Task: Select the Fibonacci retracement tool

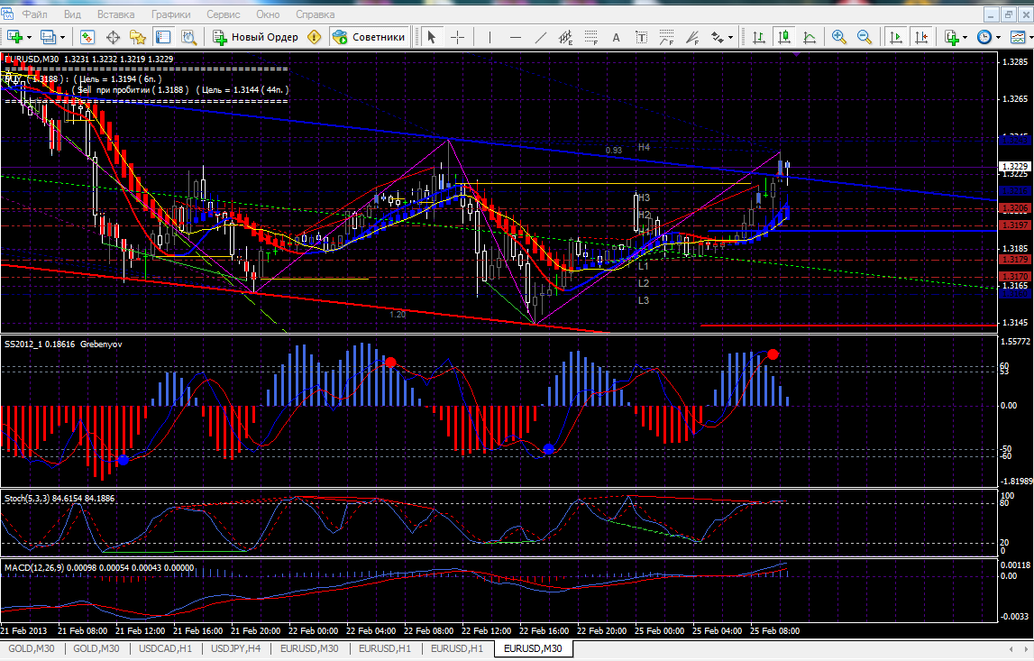Action: pyautogui.click(x=591, y=37)
